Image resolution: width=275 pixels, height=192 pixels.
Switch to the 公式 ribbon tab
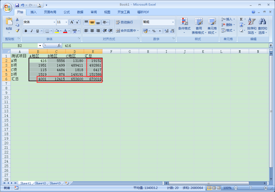tap(67, 12)
